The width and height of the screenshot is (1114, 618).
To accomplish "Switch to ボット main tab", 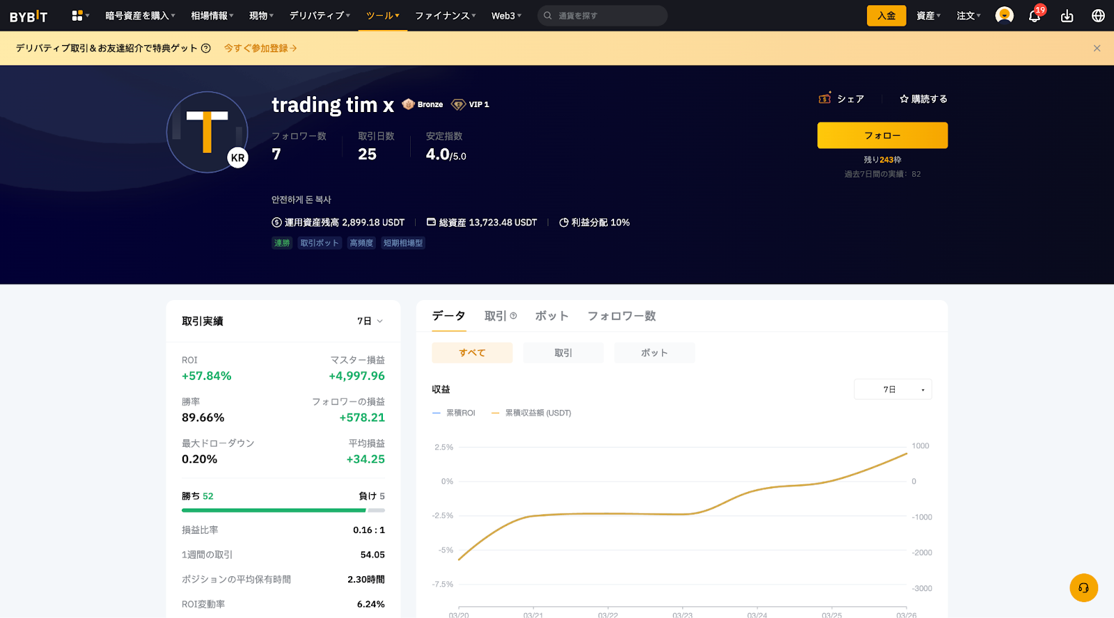I will click(551, 316).
